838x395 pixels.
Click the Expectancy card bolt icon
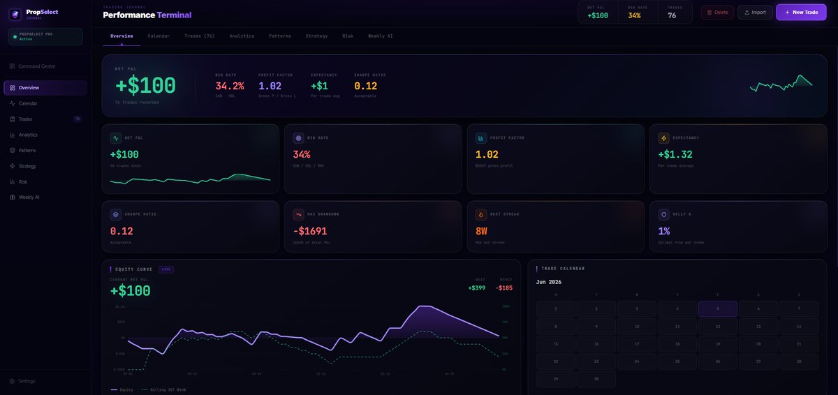coord(663,138)
